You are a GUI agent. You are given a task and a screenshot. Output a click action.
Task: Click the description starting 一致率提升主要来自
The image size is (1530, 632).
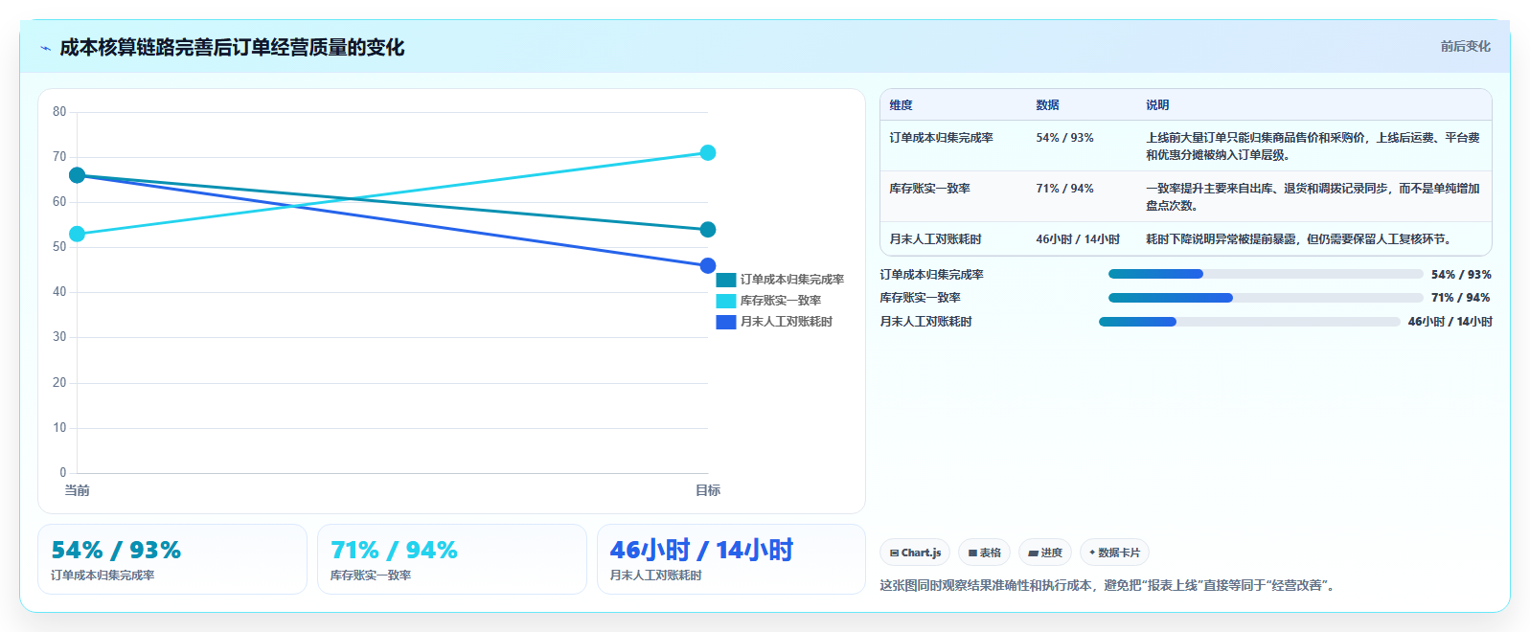1313,197
